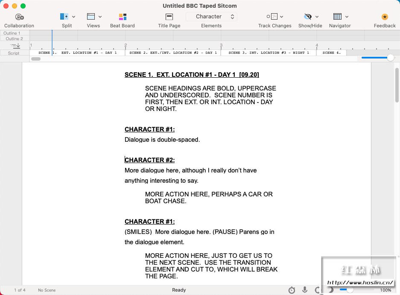Expand the Navigator dropdown arrow

[347, 17]
